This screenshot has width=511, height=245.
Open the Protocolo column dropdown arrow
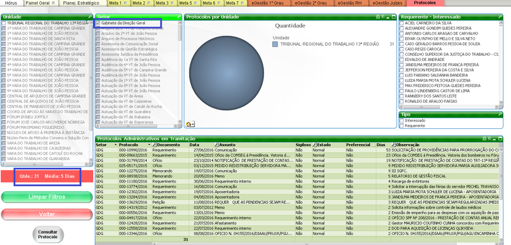tap(149, 145)
